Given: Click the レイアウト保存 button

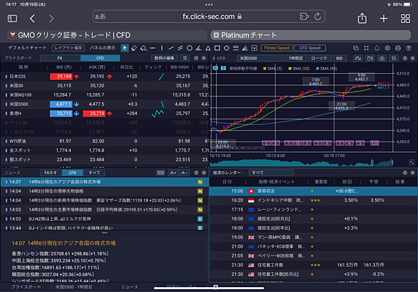Looking at the screenshot, I should coord(68,48).
